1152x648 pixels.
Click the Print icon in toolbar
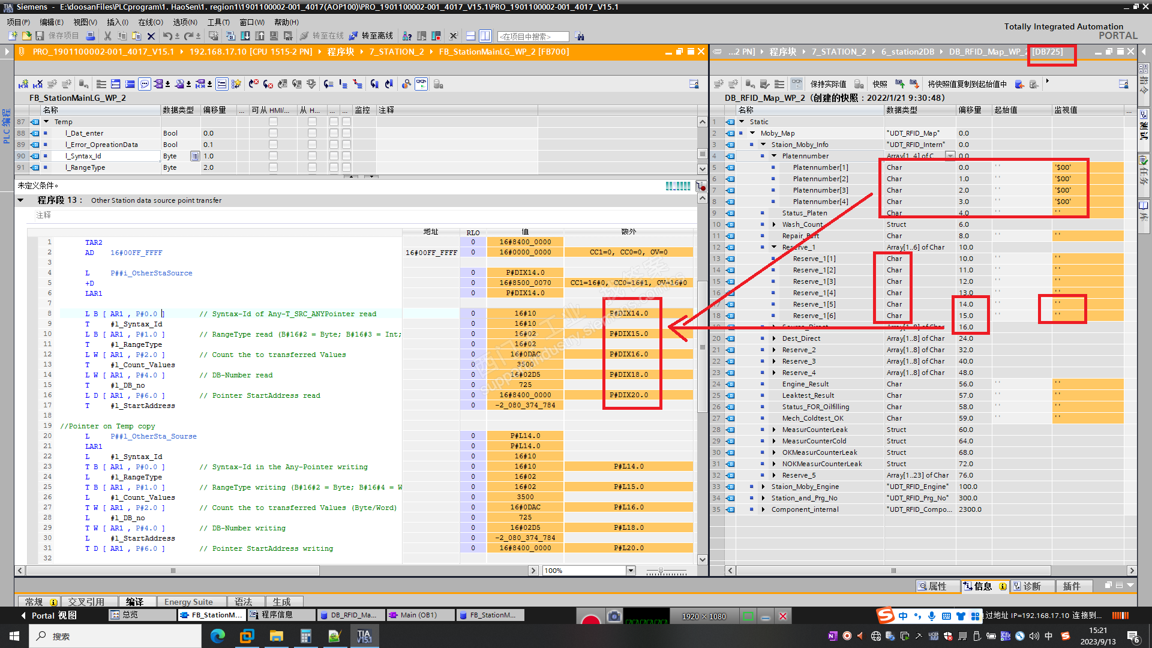click(91, 36)
